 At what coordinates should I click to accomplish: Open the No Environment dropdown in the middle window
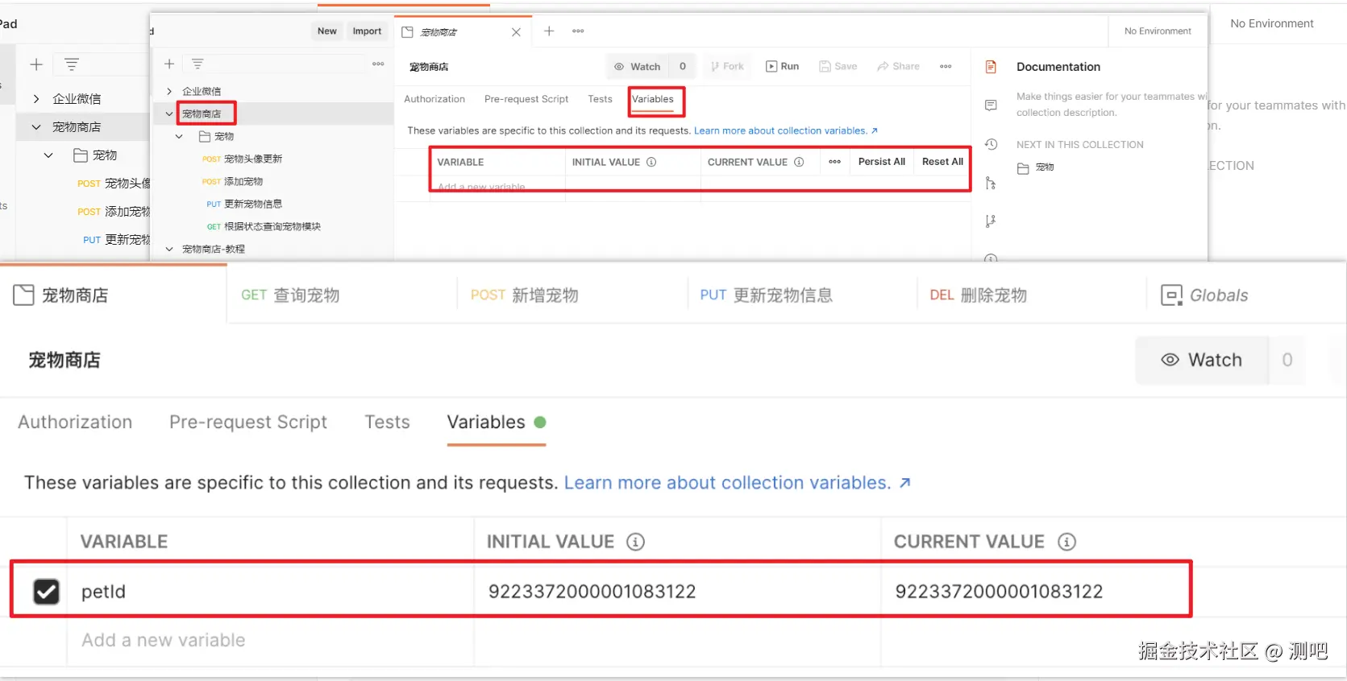pos(1158,31)
